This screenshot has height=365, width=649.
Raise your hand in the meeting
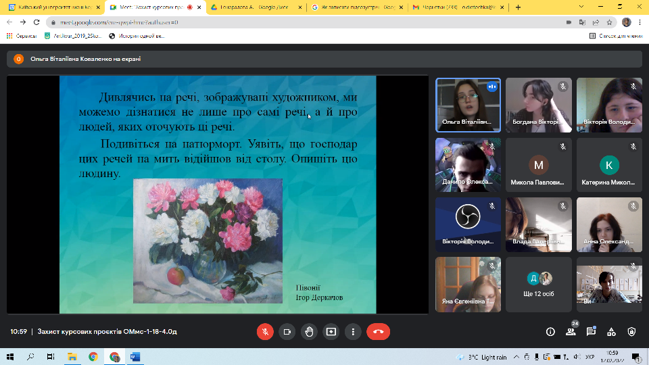[309, 332]
